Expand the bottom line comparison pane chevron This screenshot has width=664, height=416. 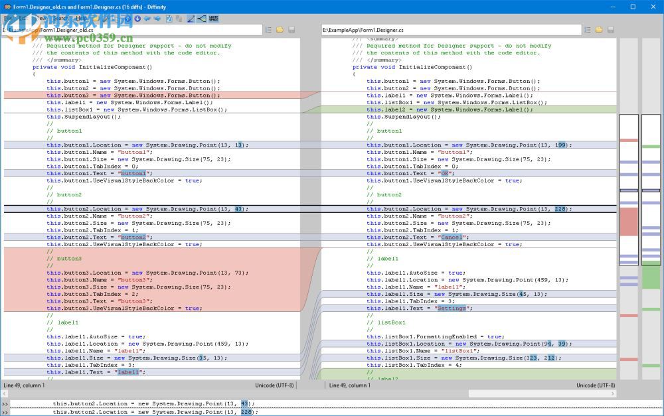(5, 403)
